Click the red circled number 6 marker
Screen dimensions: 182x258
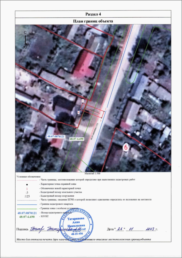click(x=125, y=147)
